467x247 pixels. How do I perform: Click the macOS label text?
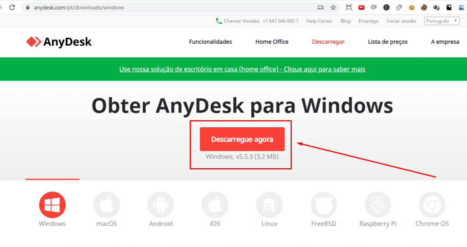click(x=107, y=224)
